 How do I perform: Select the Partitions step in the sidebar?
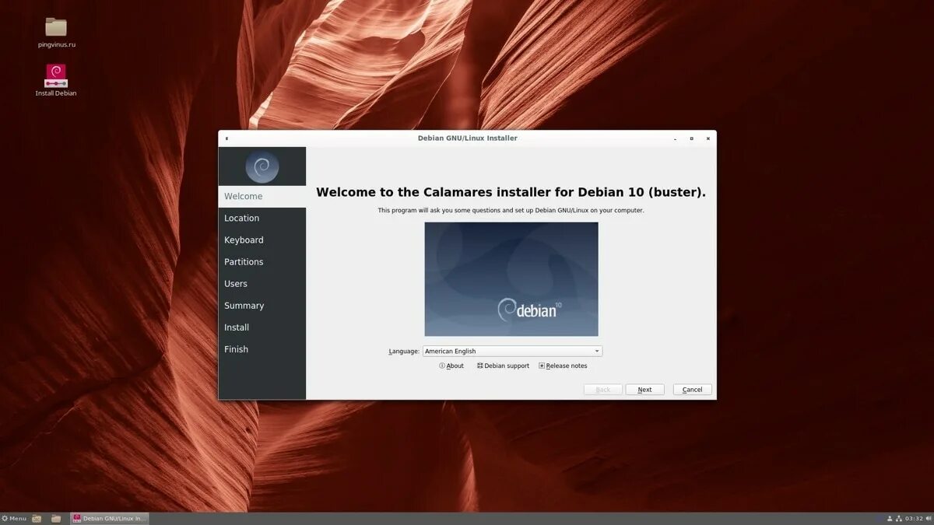(262, 262)
